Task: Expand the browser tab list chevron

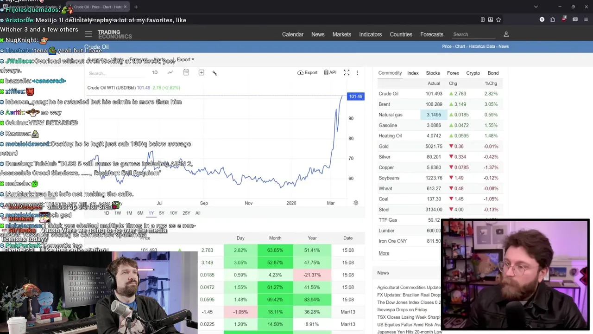Action: tap(536, 7)
